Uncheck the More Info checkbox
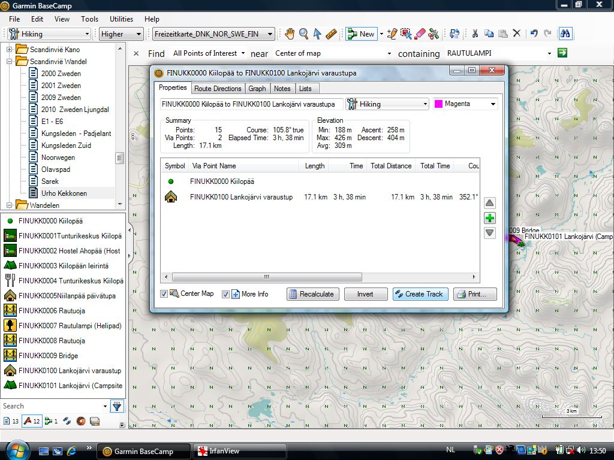 226,294
